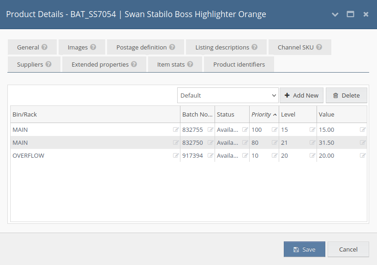The width and height of the screenshot is (377, 265).
Task: Open the Item stats tab
Action: tap(175, 64)
